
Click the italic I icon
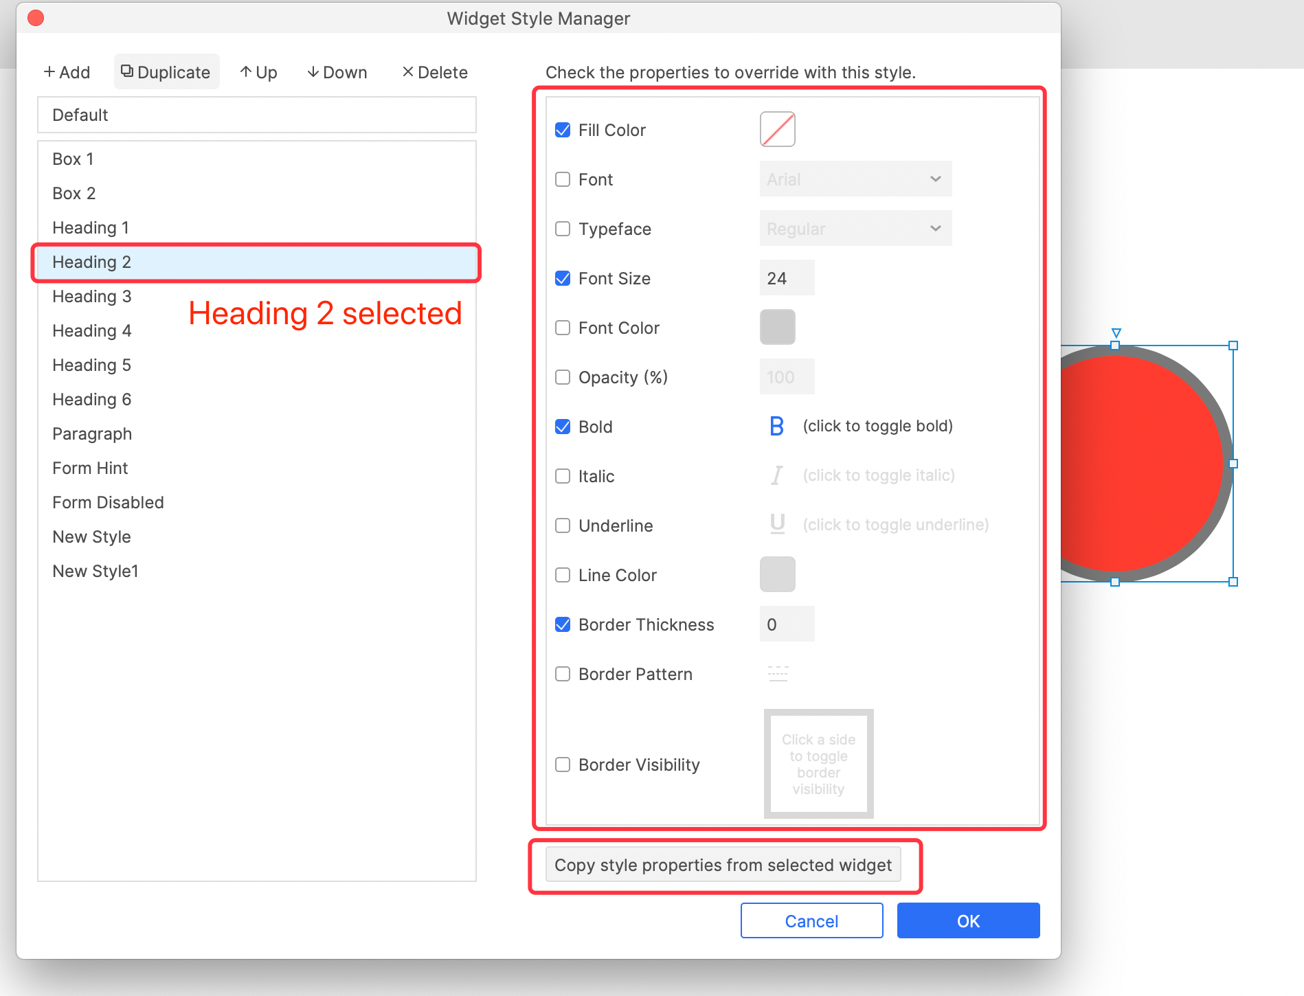pos(776,476)
